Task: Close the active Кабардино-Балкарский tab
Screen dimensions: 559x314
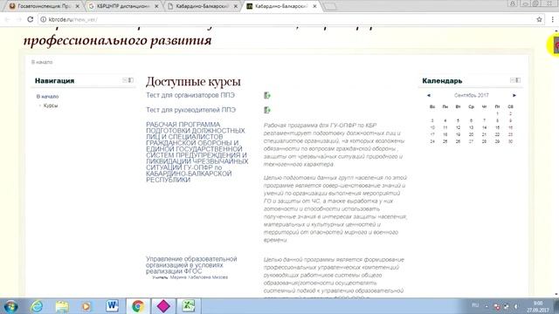Action: [x=314, y=6]
